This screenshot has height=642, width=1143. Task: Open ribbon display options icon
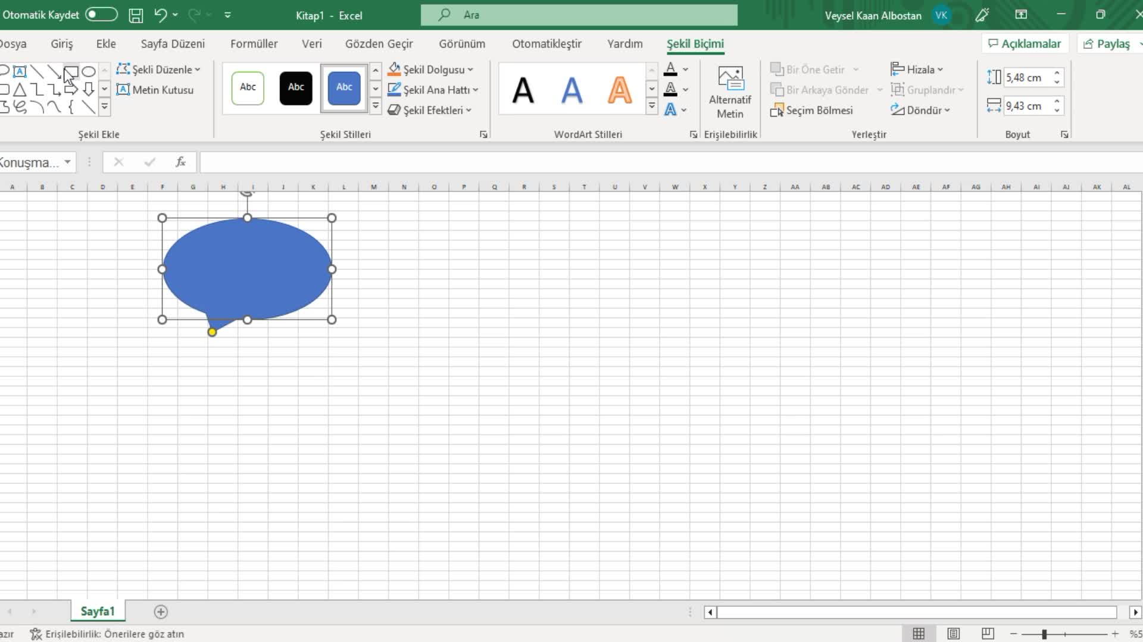1021,15
